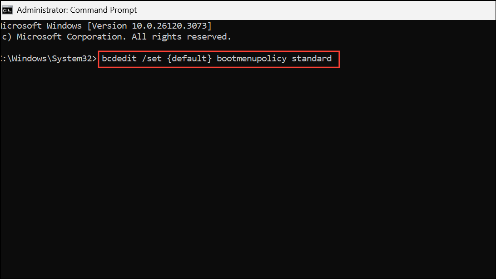Click the Command Prompt icon in the title bar
The image size is (496, 279).
7,9
